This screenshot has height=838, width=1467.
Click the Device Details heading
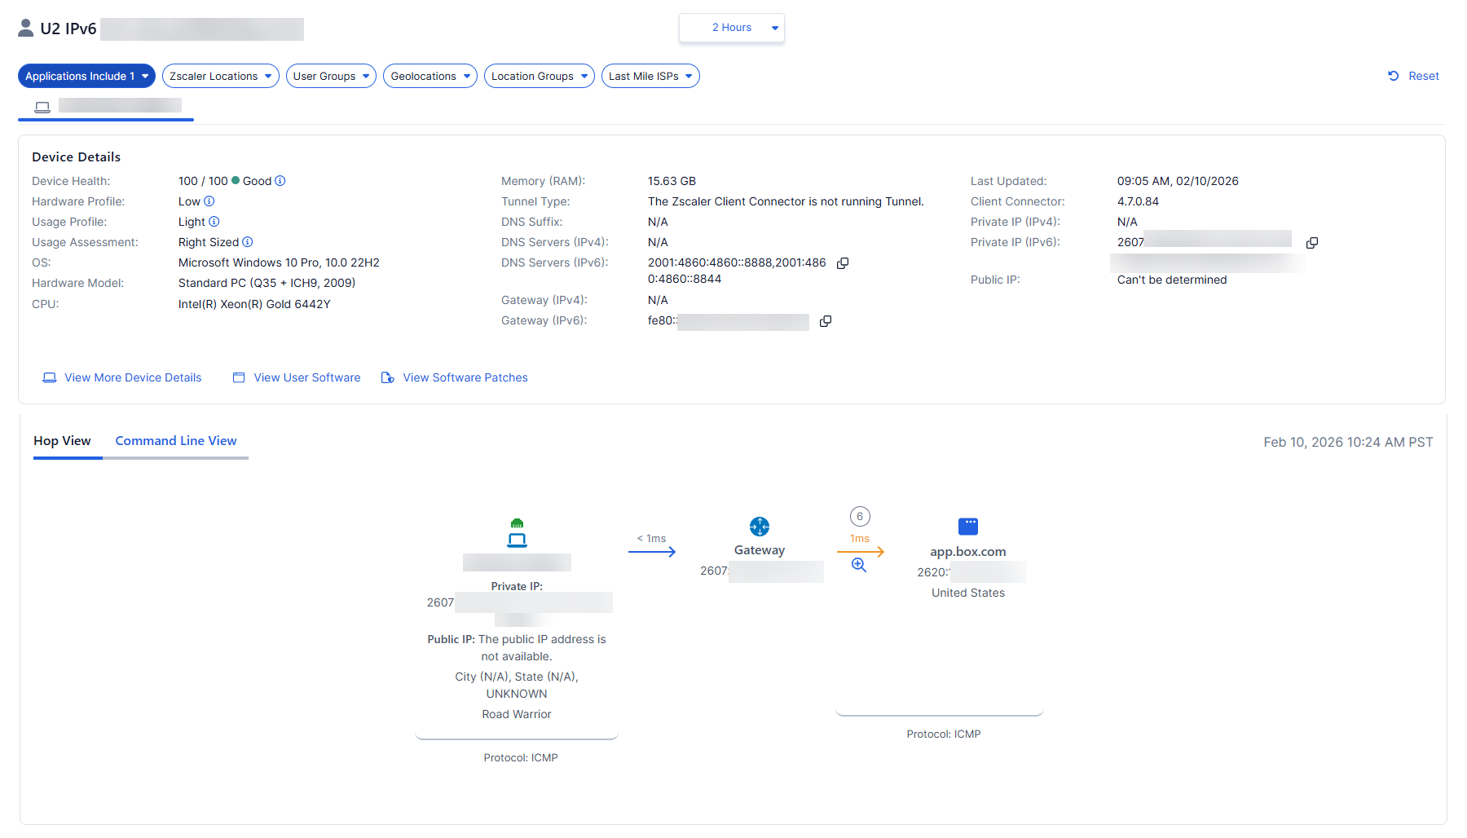[76, 157]
